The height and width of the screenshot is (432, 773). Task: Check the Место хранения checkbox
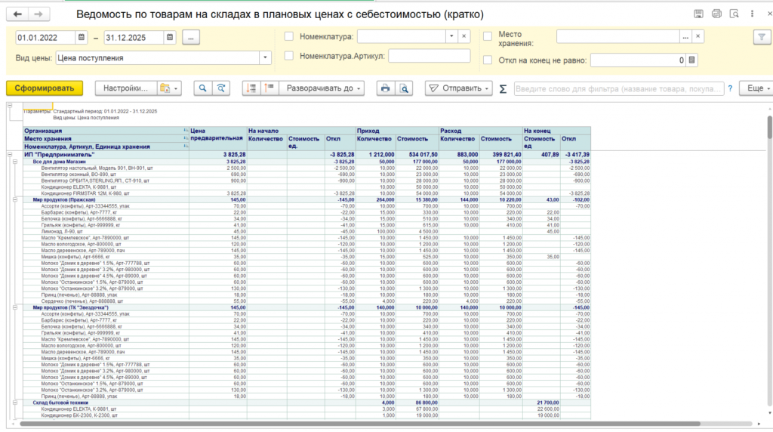pyautogui.click(x=488, y=36)
